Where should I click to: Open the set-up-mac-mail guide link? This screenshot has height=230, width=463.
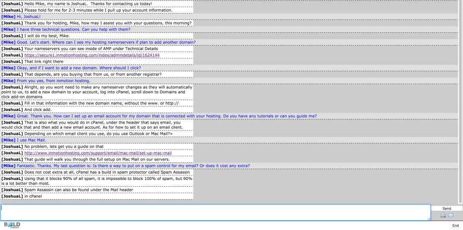pos(98,153)
